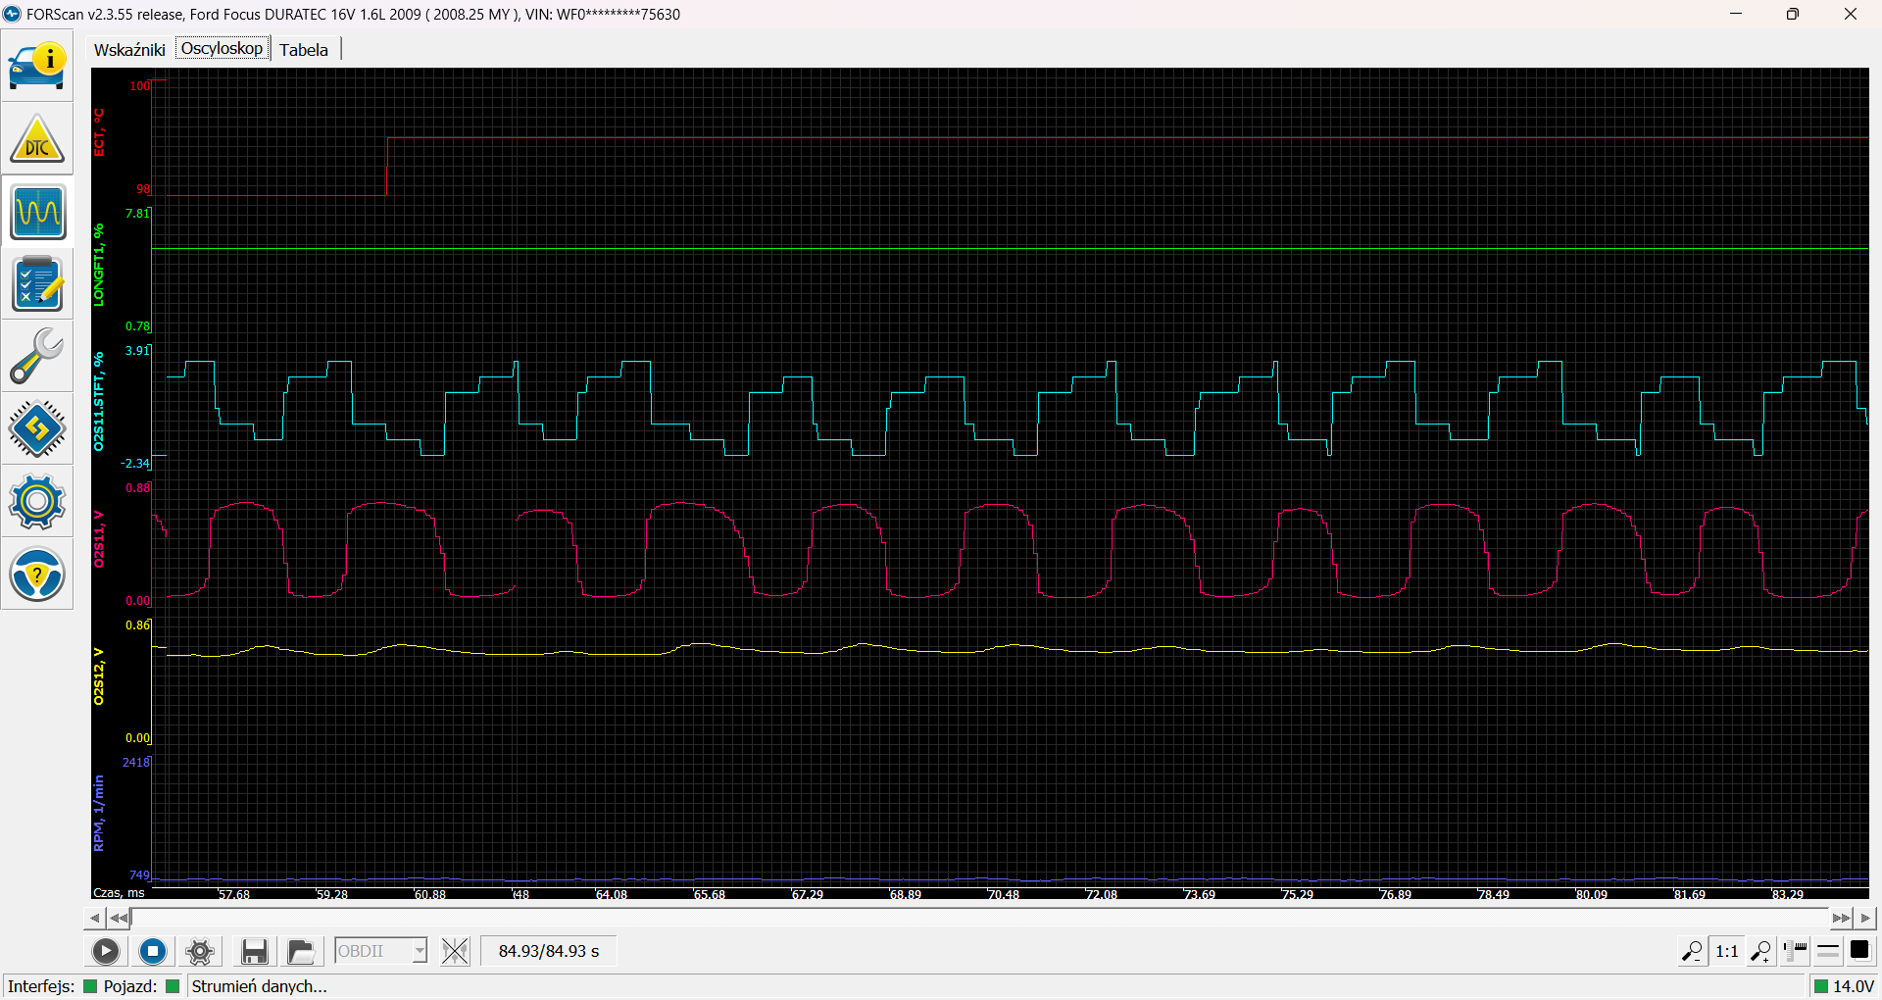The height and width of the screenshot is (1000, 1882).
Task: Click the 84.93/84.93 s time readout
Action: click(x=549, y=951)
